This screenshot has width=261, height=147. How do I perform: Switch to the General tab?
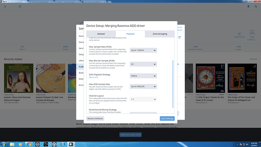pyautogui.click(x=101, y=34)
